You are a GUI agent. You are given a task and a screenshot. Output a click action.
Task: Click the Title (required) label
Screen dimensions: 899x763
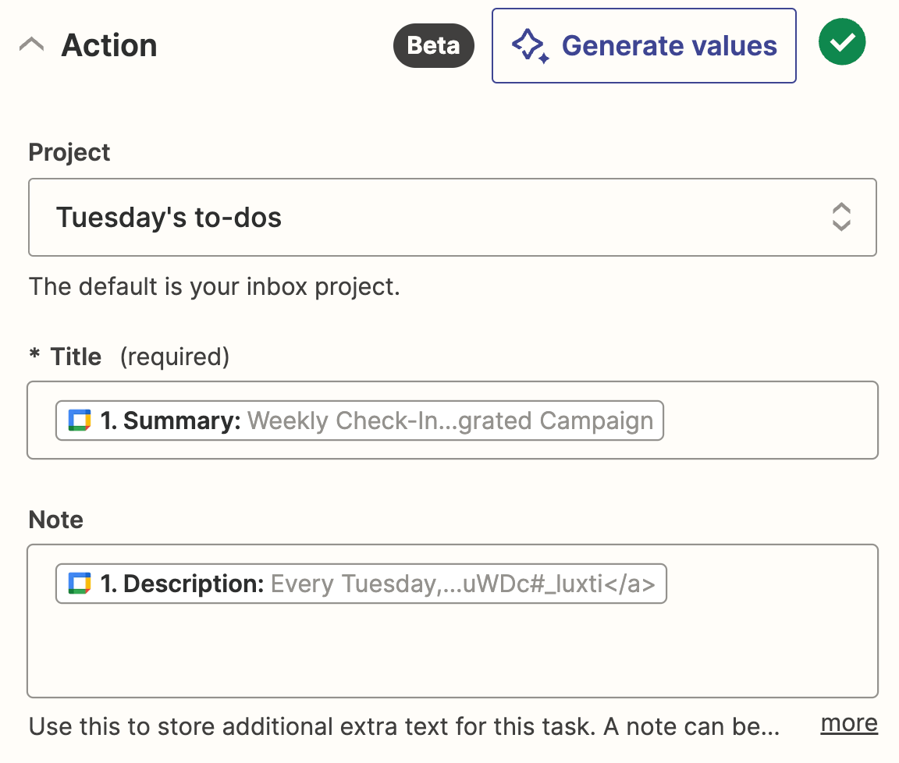coord(129,357)
